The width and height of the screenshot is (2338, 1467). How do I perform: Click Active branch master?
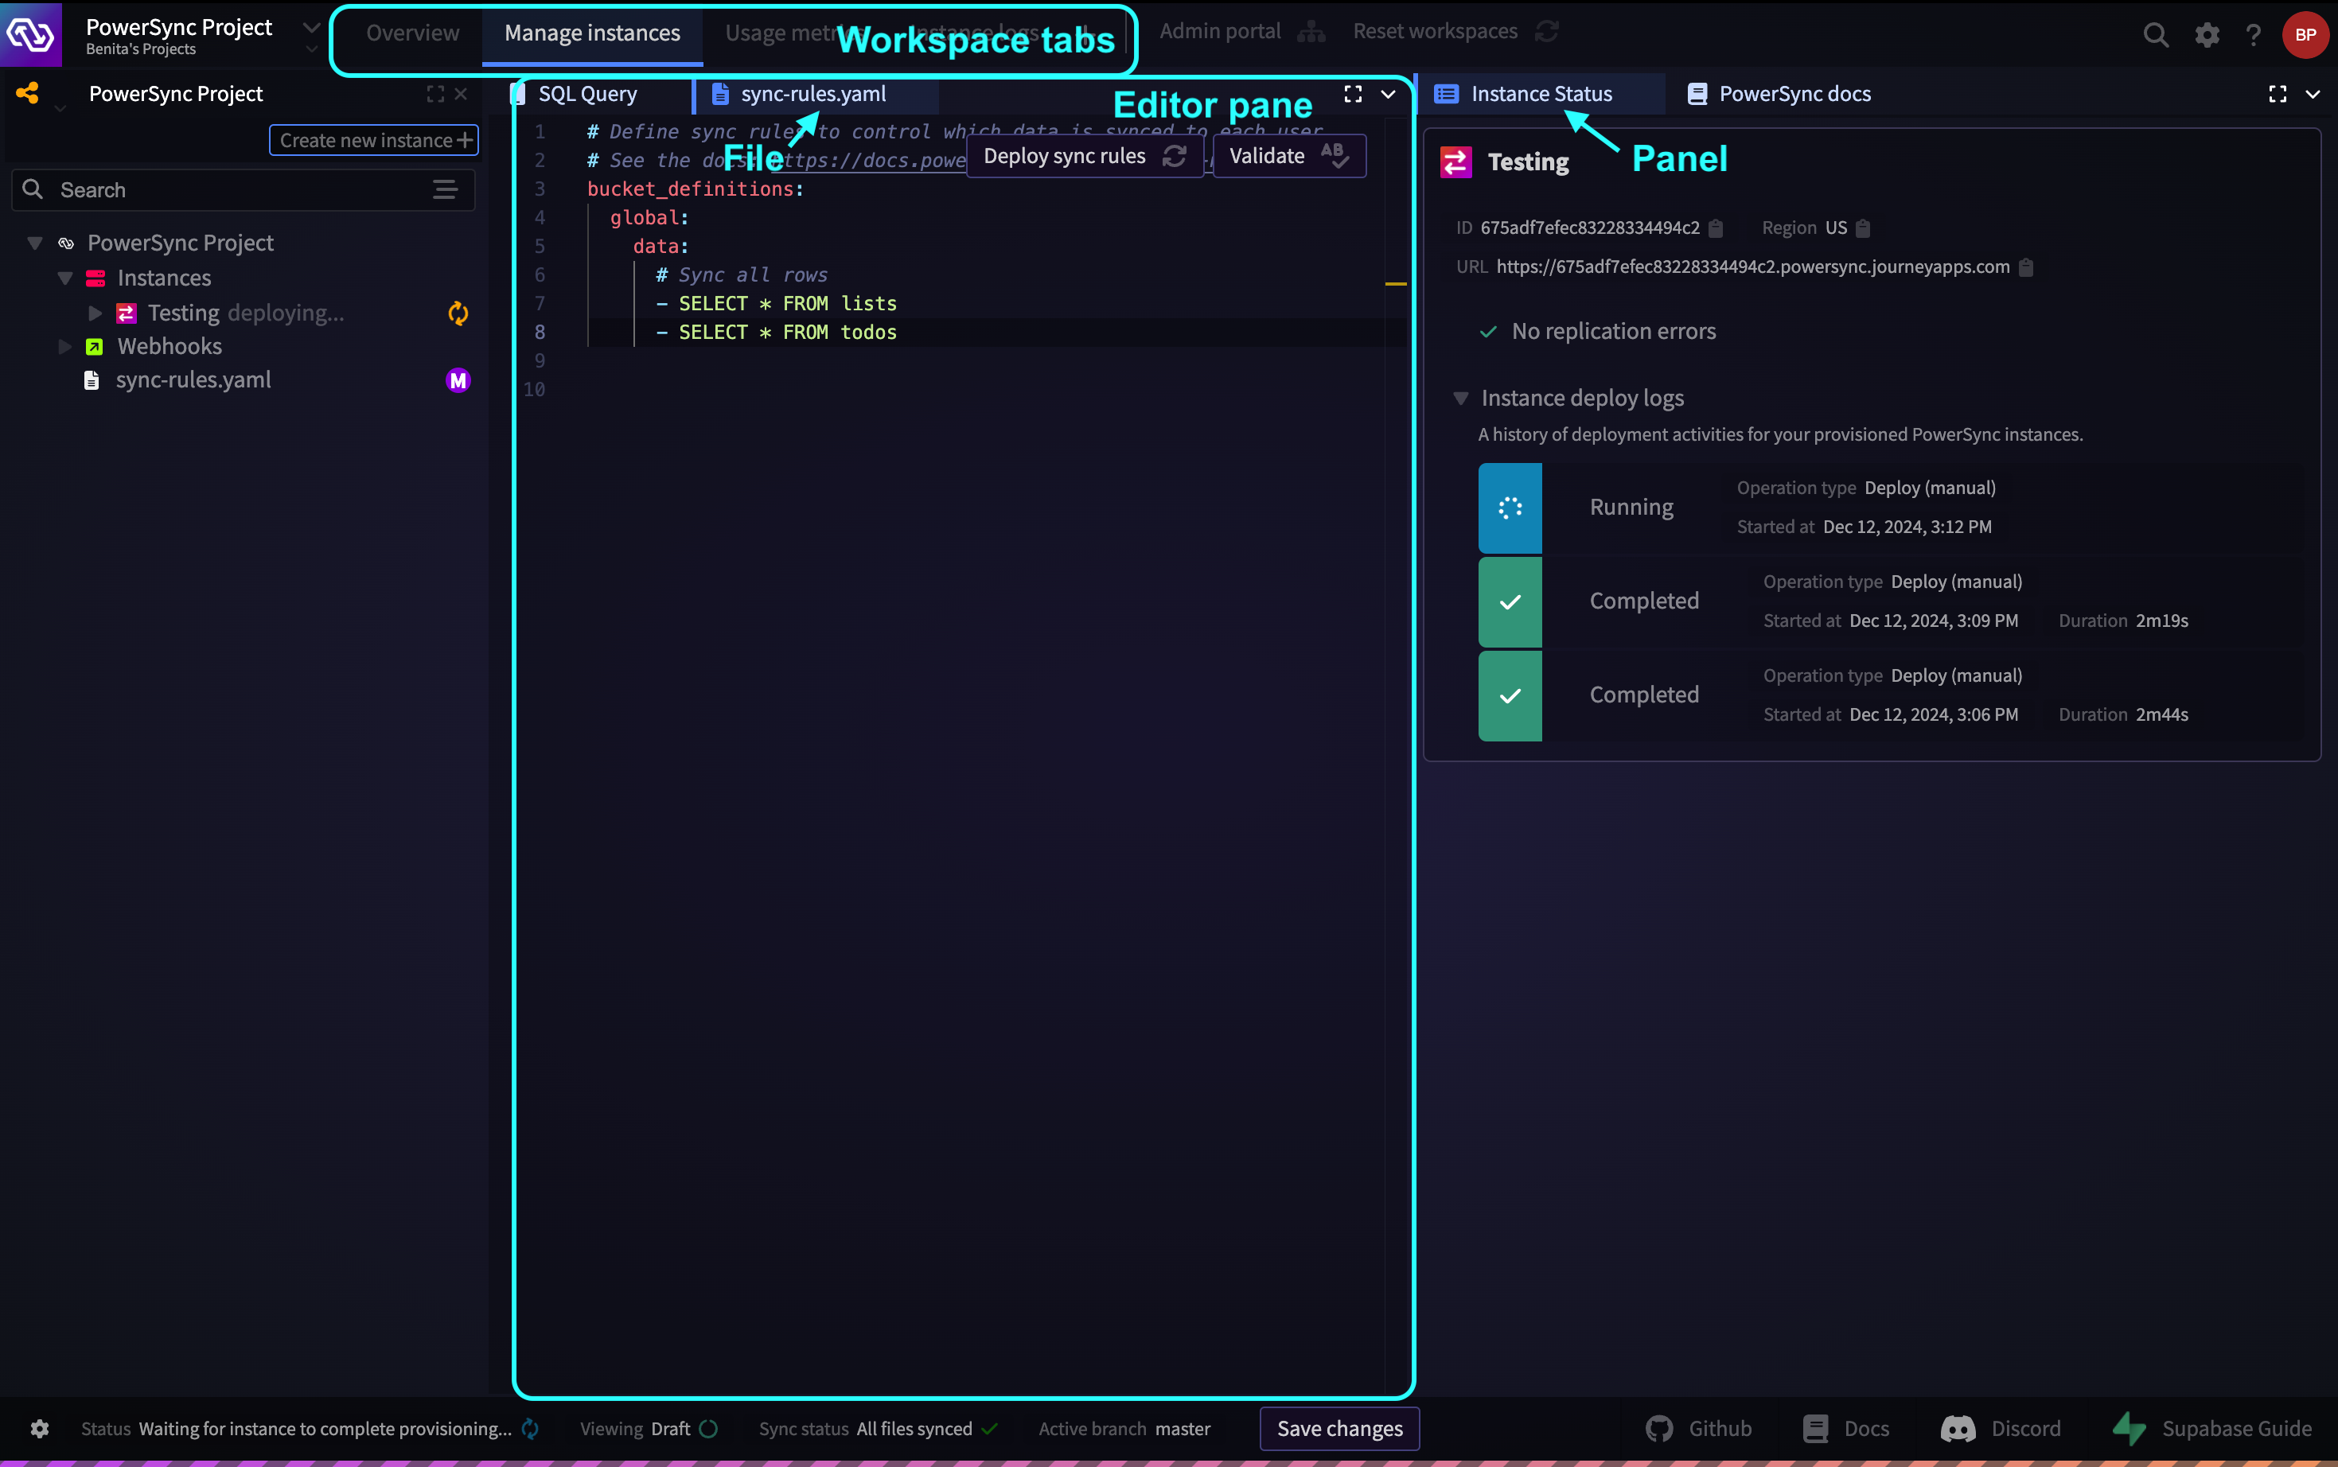tap(1124, 1428)
